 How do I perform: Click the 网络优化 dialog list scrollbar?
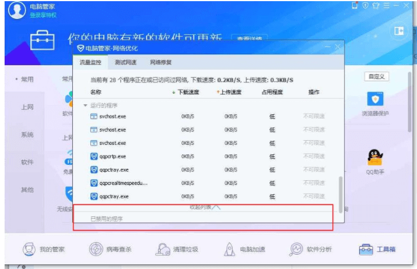click(340, 195)
